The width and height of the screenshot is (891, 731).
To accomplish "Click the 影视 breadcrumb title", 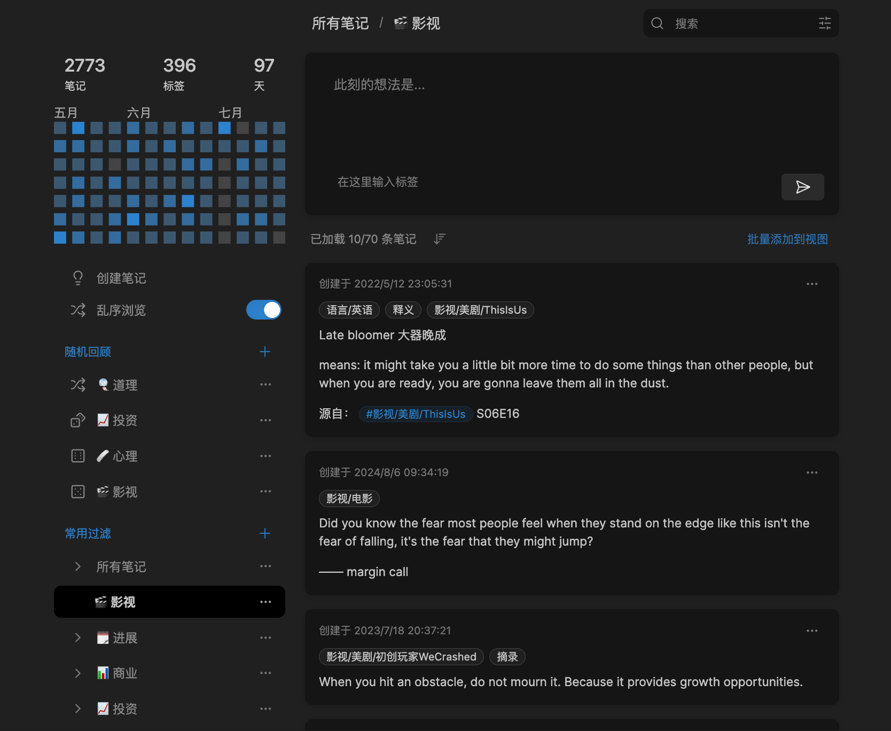I will tap(417, 23).
